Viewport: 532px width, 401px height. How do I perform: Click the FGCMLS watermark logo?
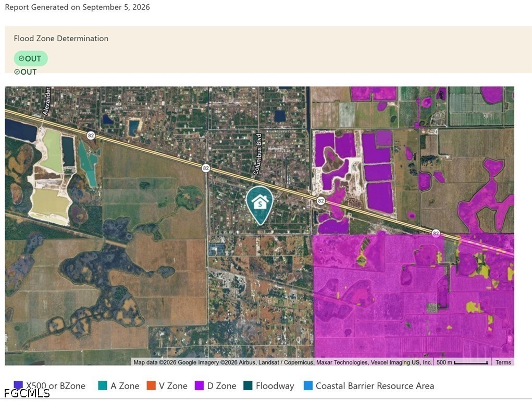[27, 393]
